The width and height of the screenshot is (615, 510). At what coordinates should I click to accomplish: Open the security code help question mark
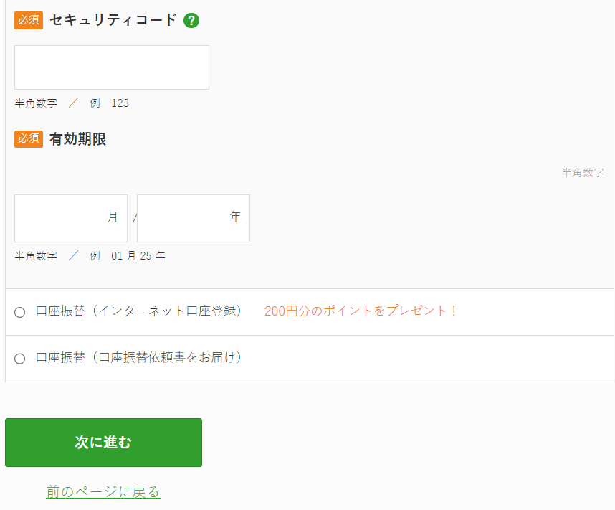[191, 20]
